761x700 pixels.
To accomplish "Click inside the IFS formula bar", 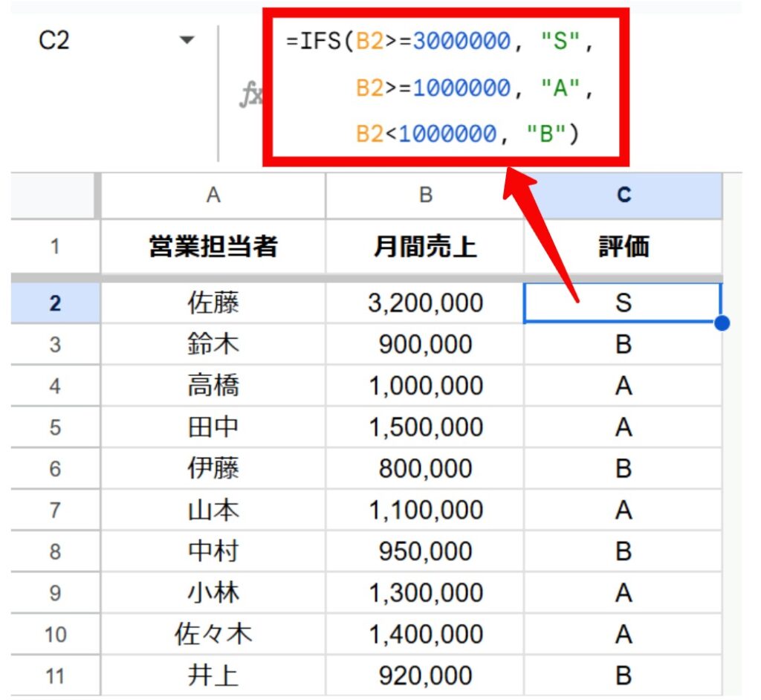I will pos(446,88).
